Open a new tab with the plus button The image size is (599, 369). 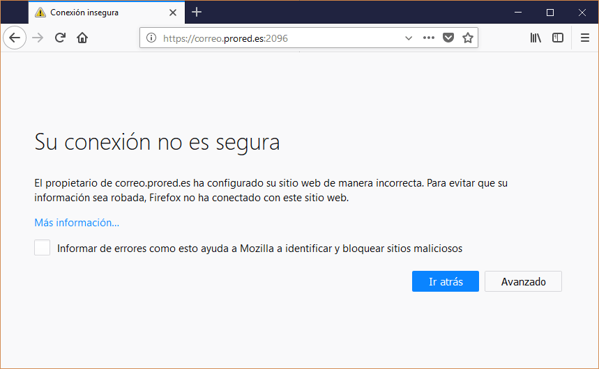[x=197, y=13]
